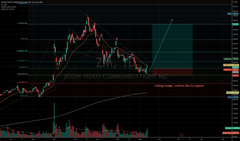Select the SMMA (200, close) indicator legend
This screenshot has width=240, height=141.
point(8,7)
